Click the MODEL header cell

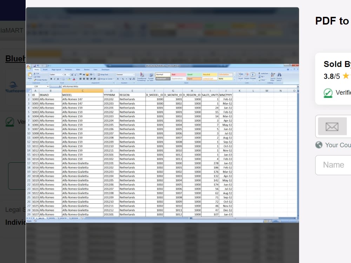click(x=82, y=95)
